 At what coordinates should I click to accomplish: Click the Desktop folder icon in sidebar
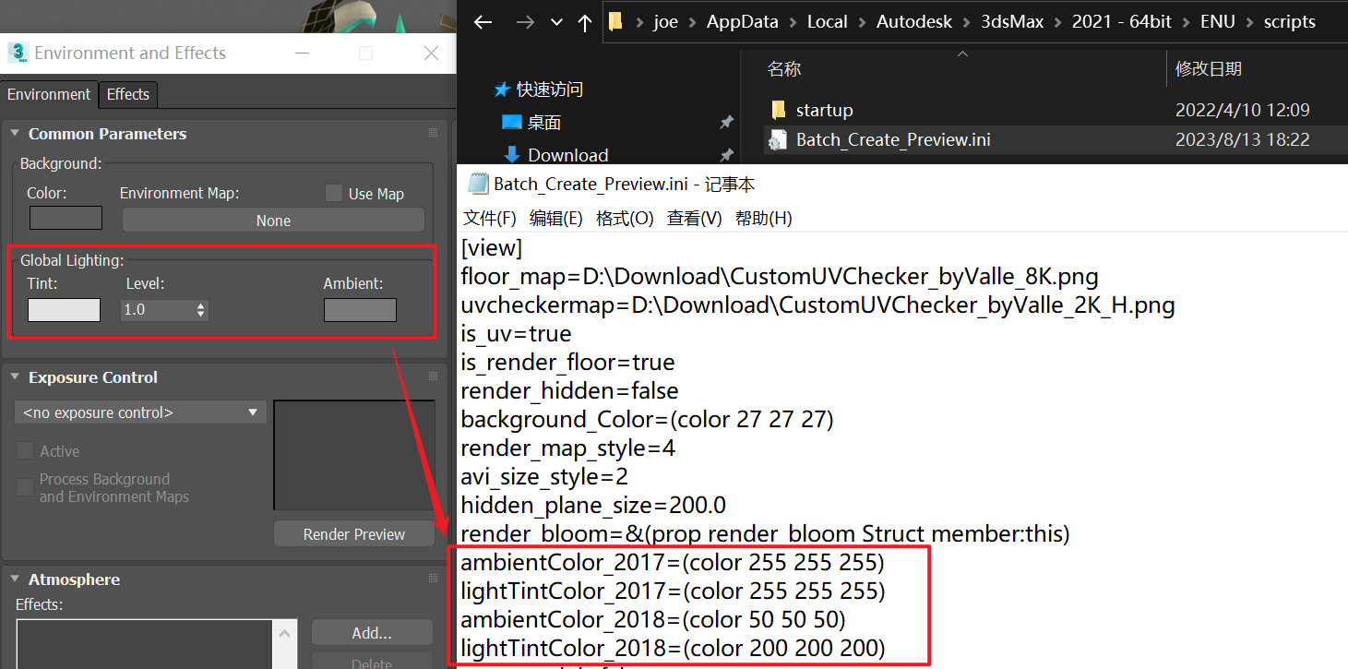click(x=511, y=122)
